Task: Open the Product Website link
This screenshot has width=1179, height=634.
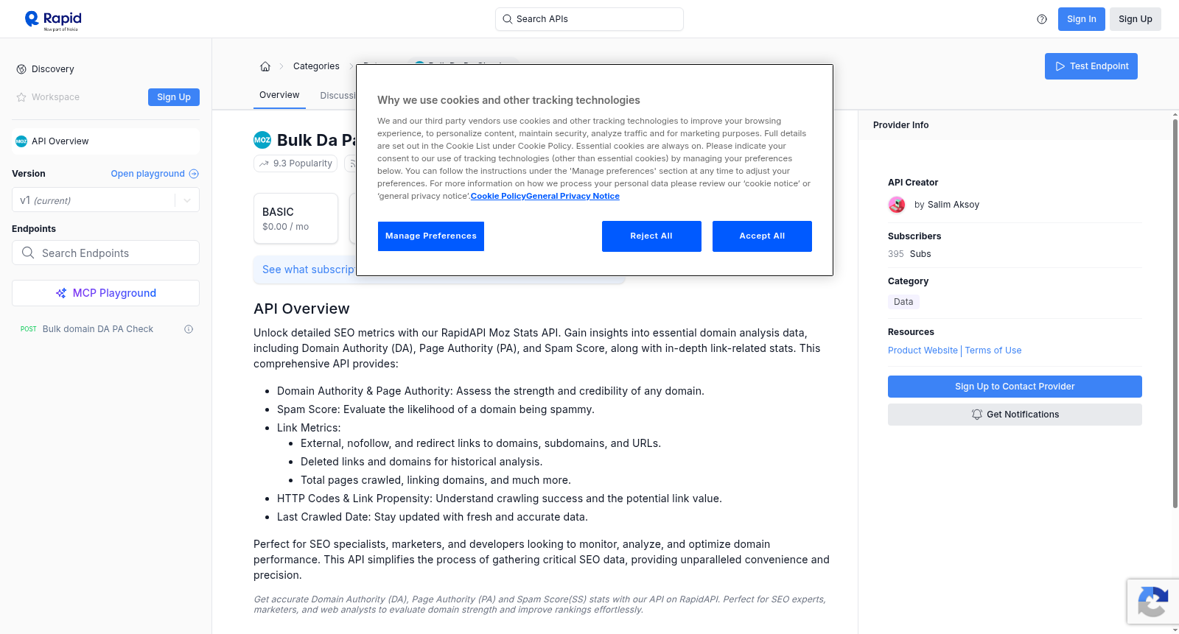Action: click(x=923, y=351)
